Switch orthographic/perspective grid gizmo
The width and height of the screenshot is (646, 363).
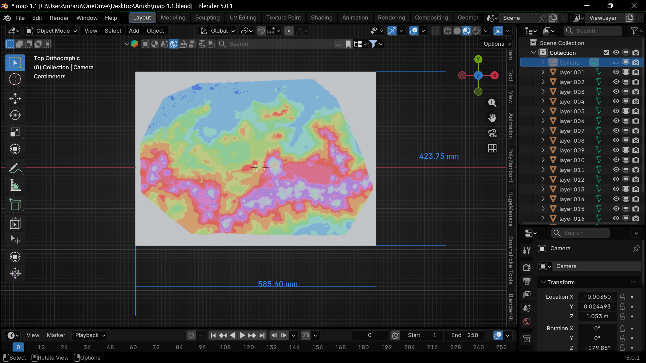[x=492, y=148]
